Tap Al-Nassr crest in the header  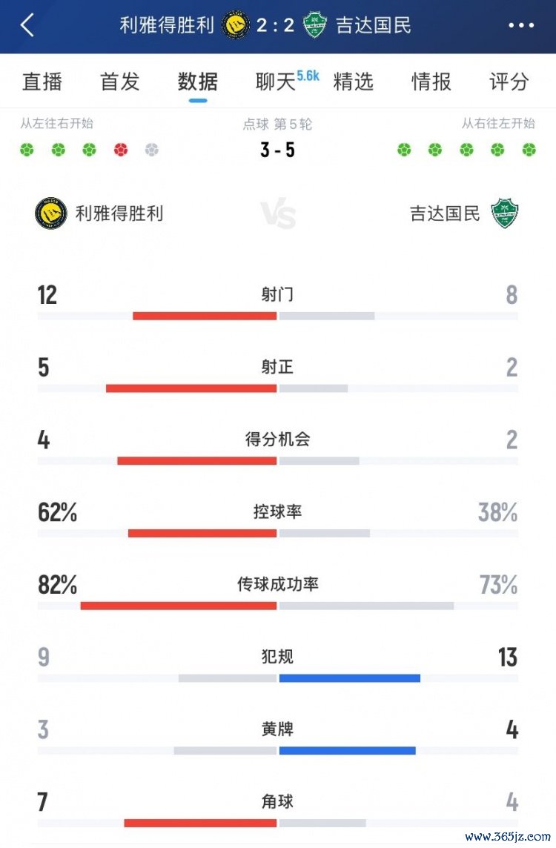[x=235, y=25]
